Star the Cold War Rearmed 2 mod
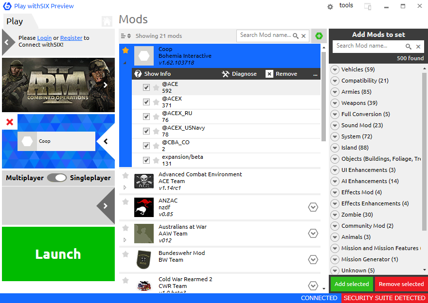Screen dimensions: 428x303 pos(125,280)
